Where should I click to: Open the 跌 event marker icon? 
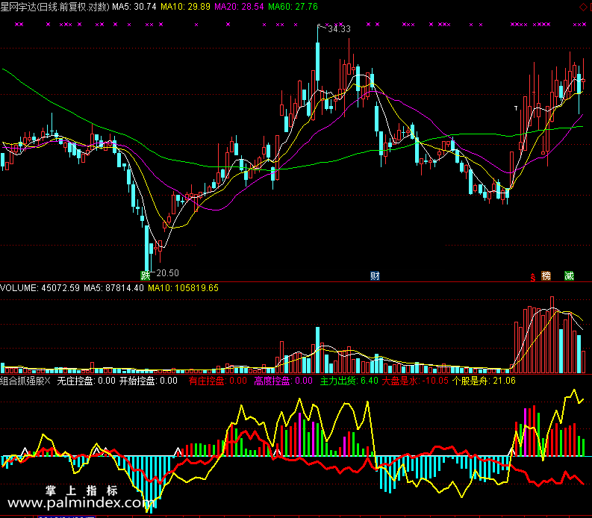tap(145, 275)
